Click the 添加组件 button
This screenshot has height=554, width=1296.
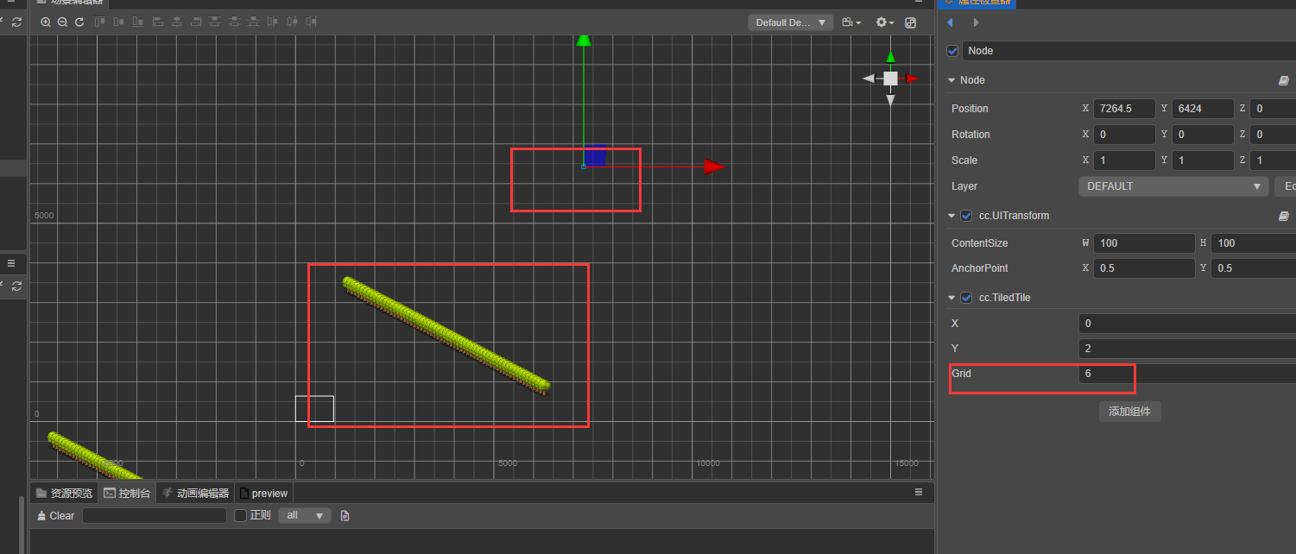pos(1129,412)
